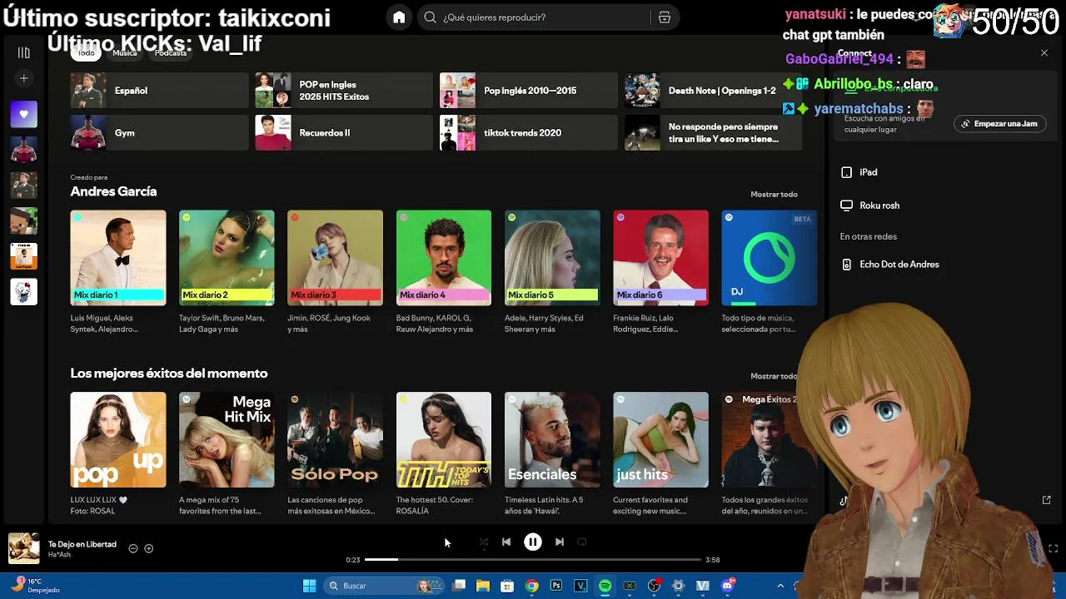Switch to Todo filter tab
The image size is (1066, 599).
(87, 53)
